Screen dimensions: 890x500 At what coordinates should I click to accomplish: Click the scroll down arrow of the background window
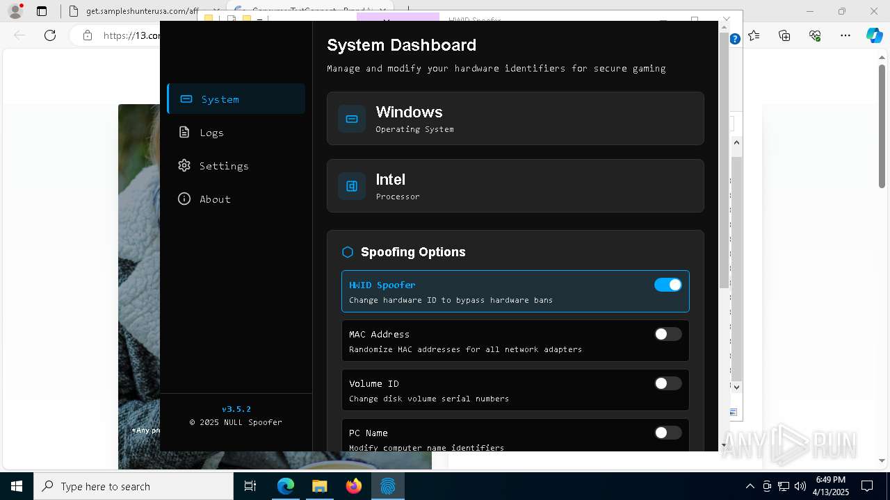point(736,387)
